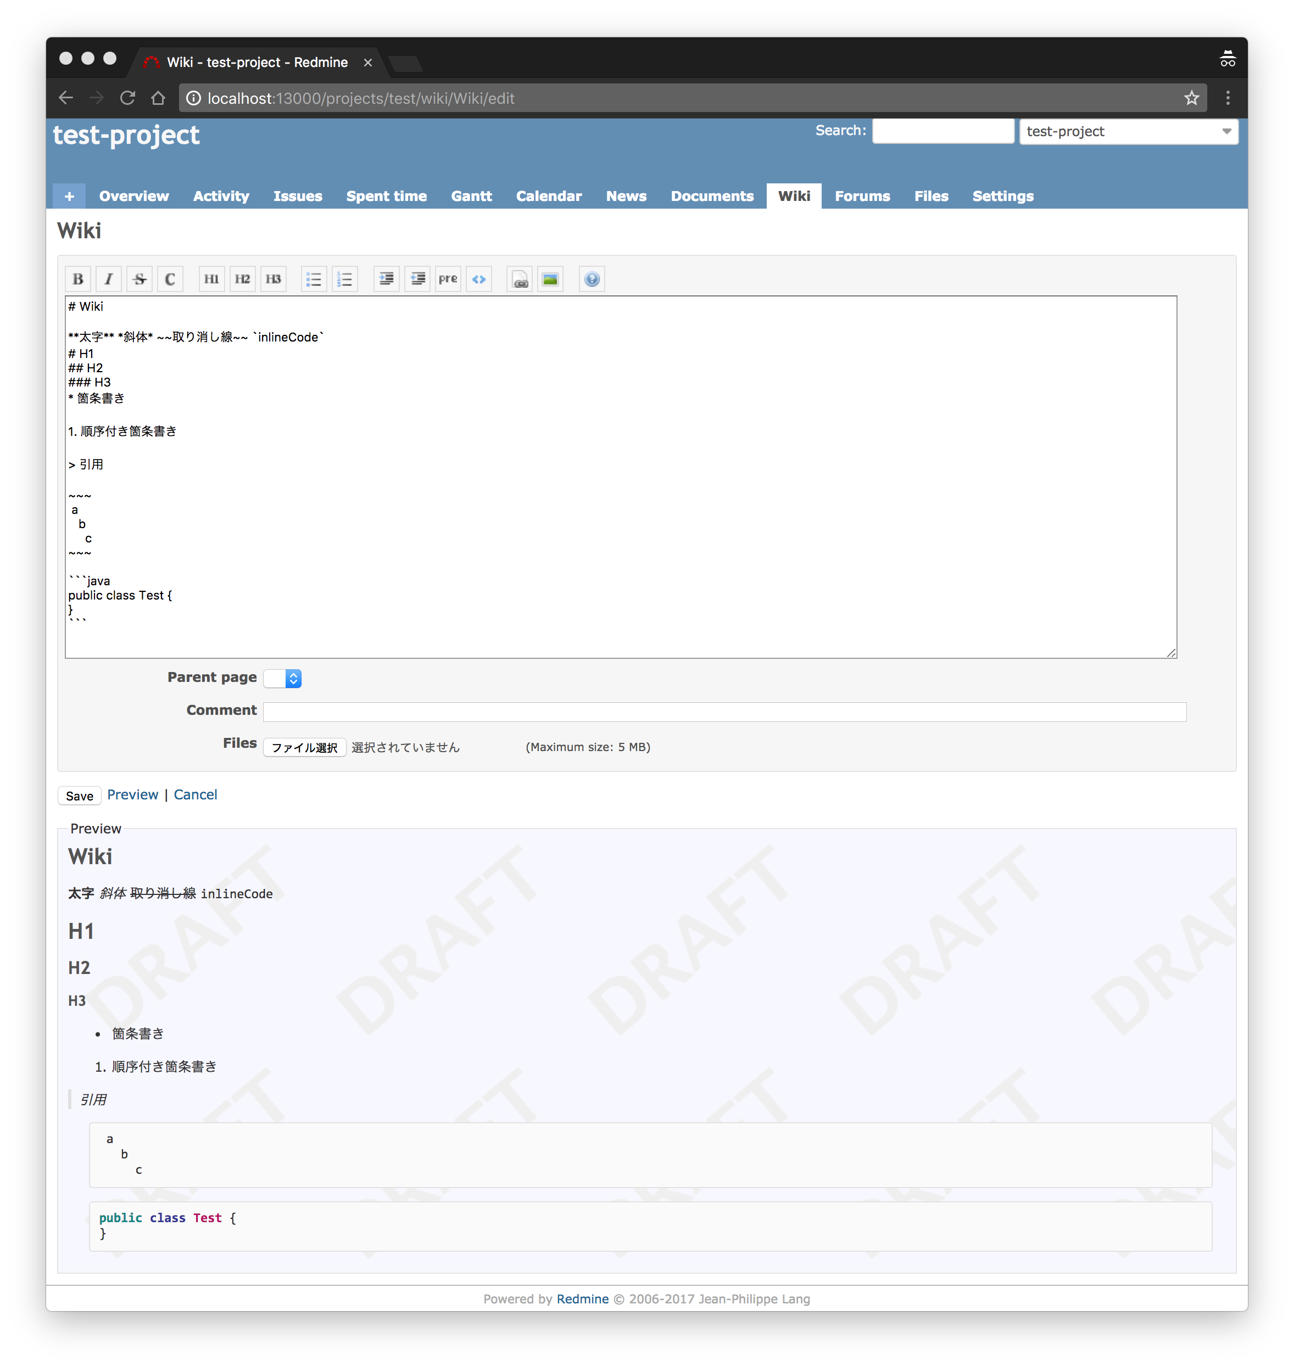Insert highlighted code block
This screenshot has width=1294, height=1366.
[479, 279]
